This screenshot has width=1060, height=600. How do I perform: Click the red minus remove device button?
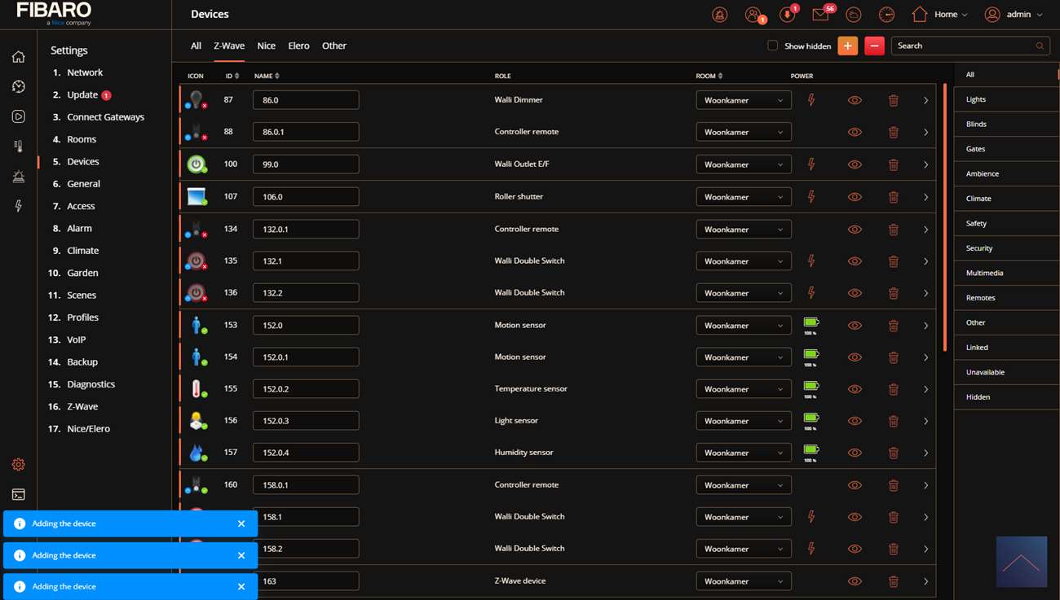(874, 46)
